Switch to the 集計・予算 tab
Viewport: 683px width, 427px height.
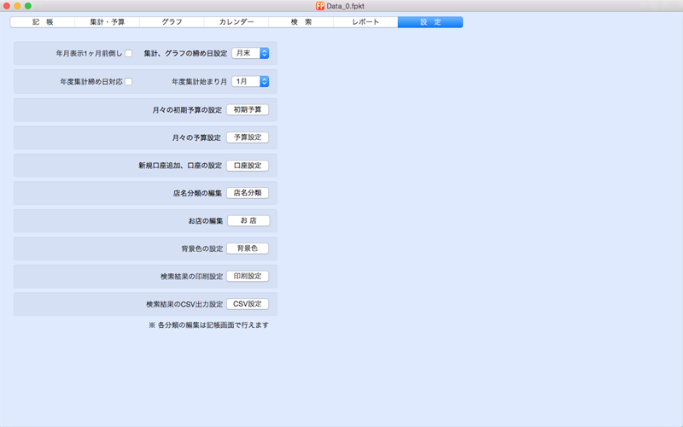click(107, 21)
